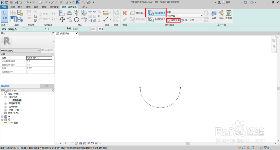Click 选择轮廓 2 button
This screenshot has width=280, height=150.
point(157,20)
